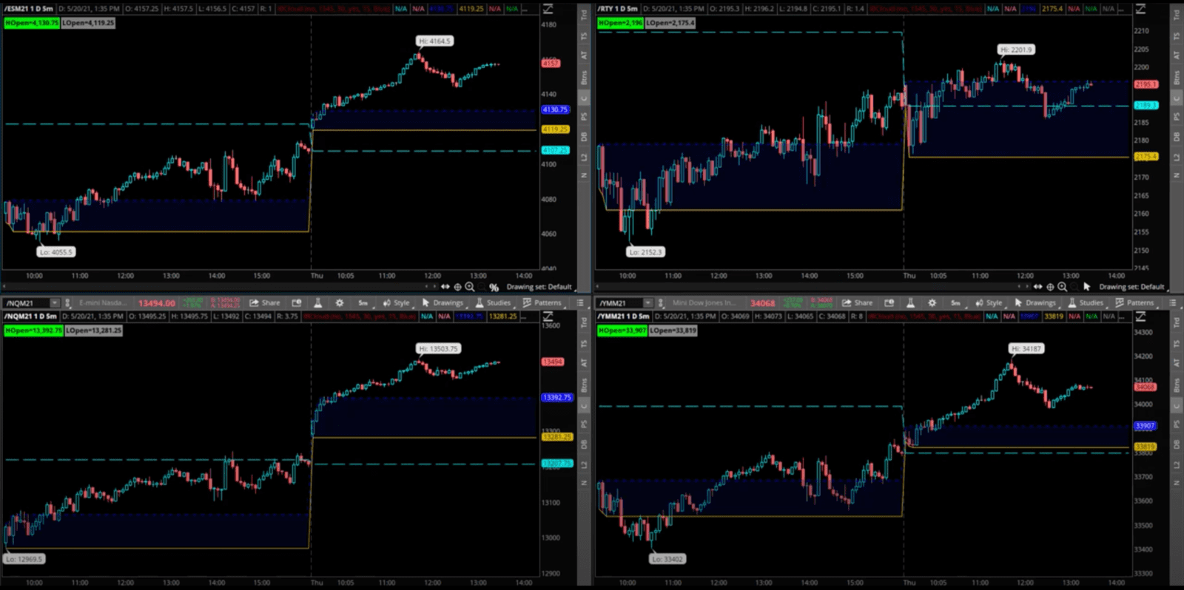
Task: Click the LOpen=33,819 label on /YMM21 chart
Action: pyautogui.click(x=673, y=330)
